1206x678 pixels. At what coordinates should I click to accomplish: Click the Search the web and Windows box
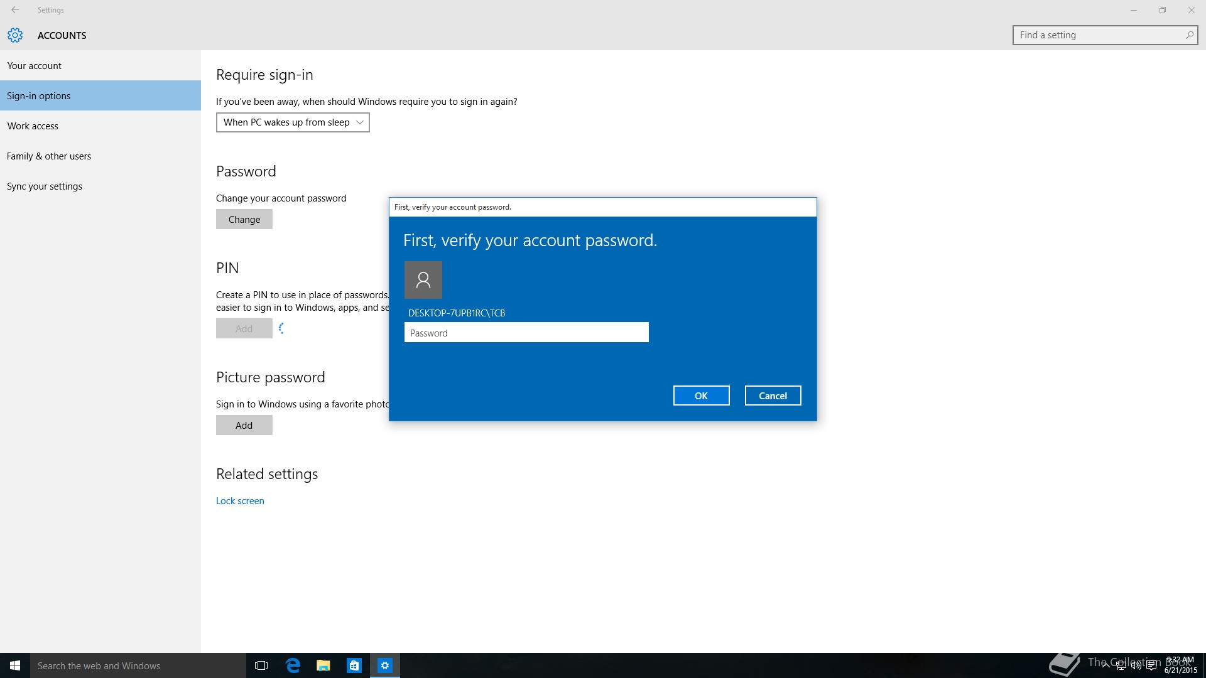[x=138, y=665]
